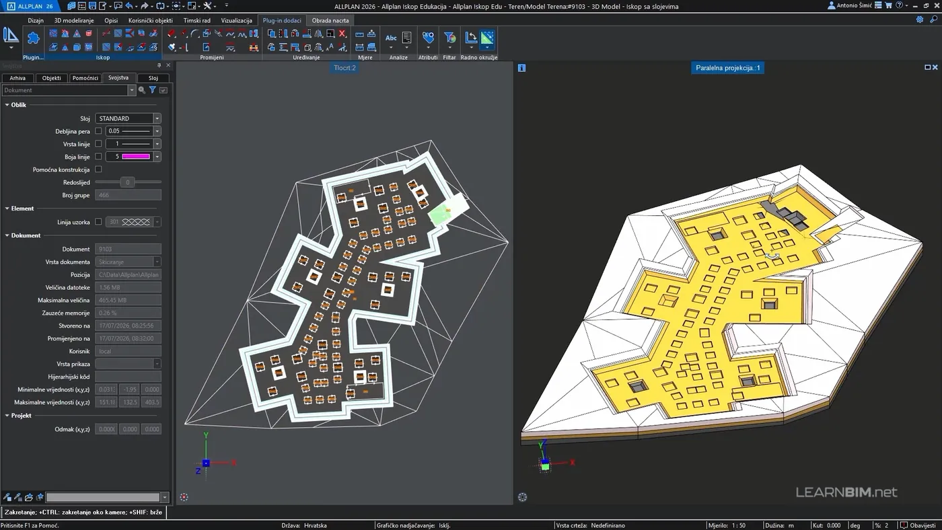Click the magnifier search icon in Svojstva panel

[142, 90]
